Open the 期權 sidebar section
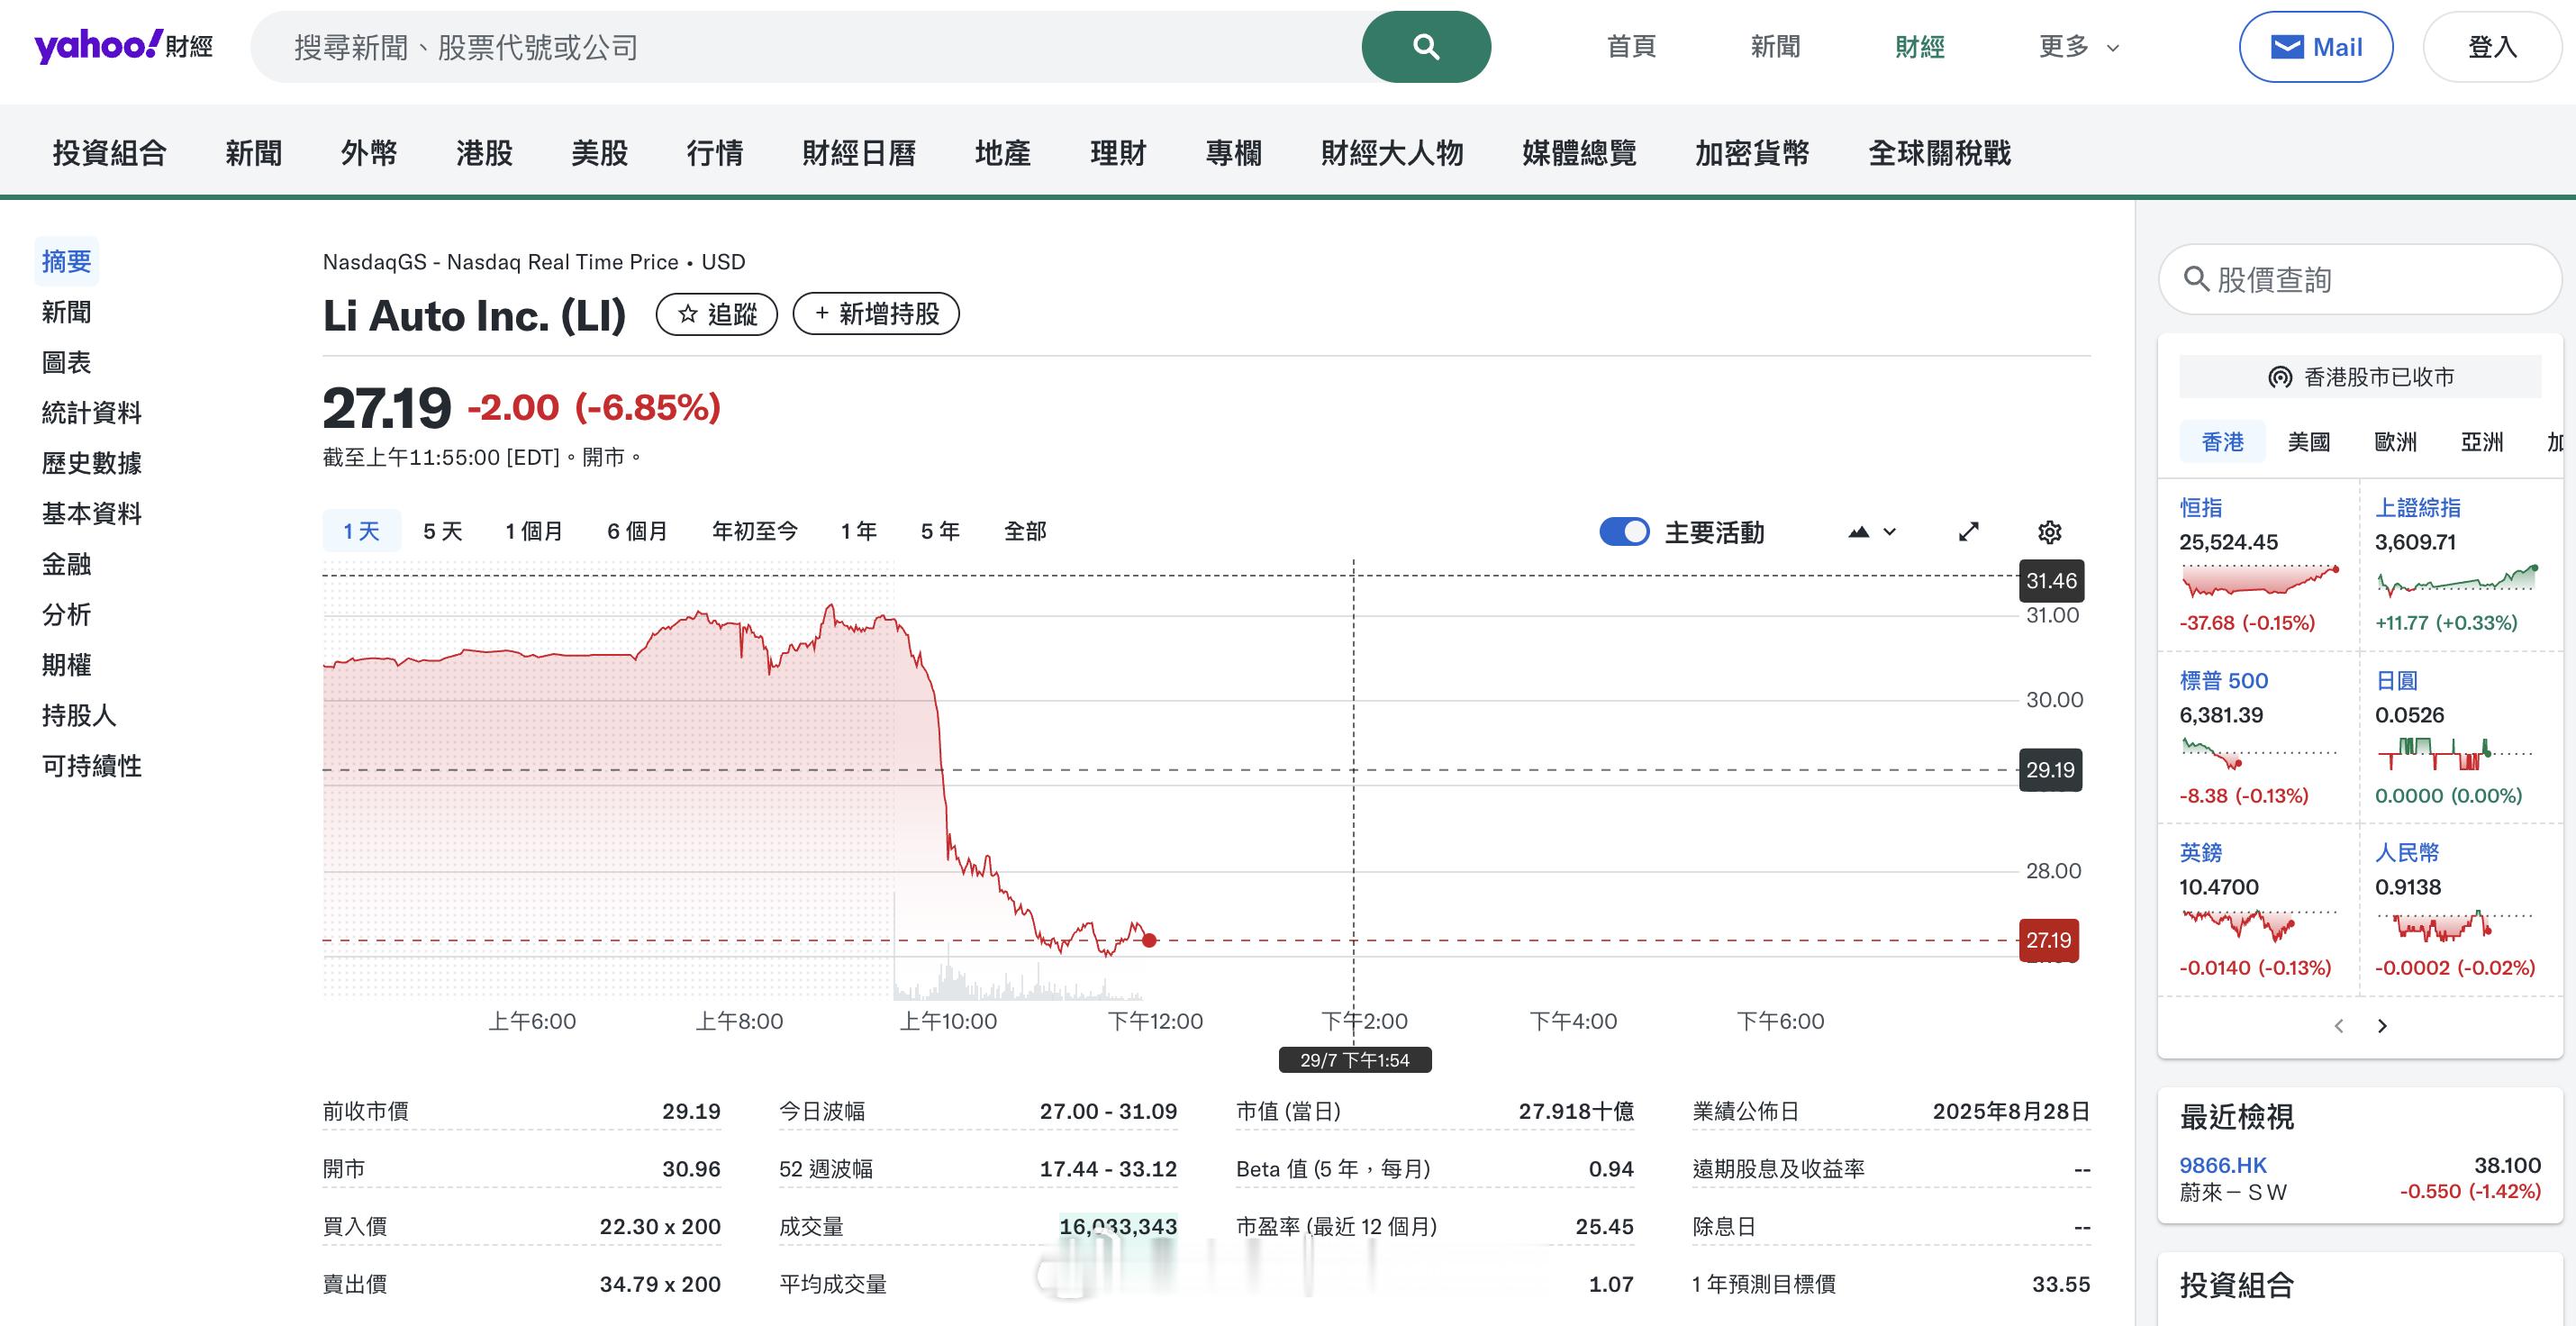The image size is (2576, 1326). 66,665
